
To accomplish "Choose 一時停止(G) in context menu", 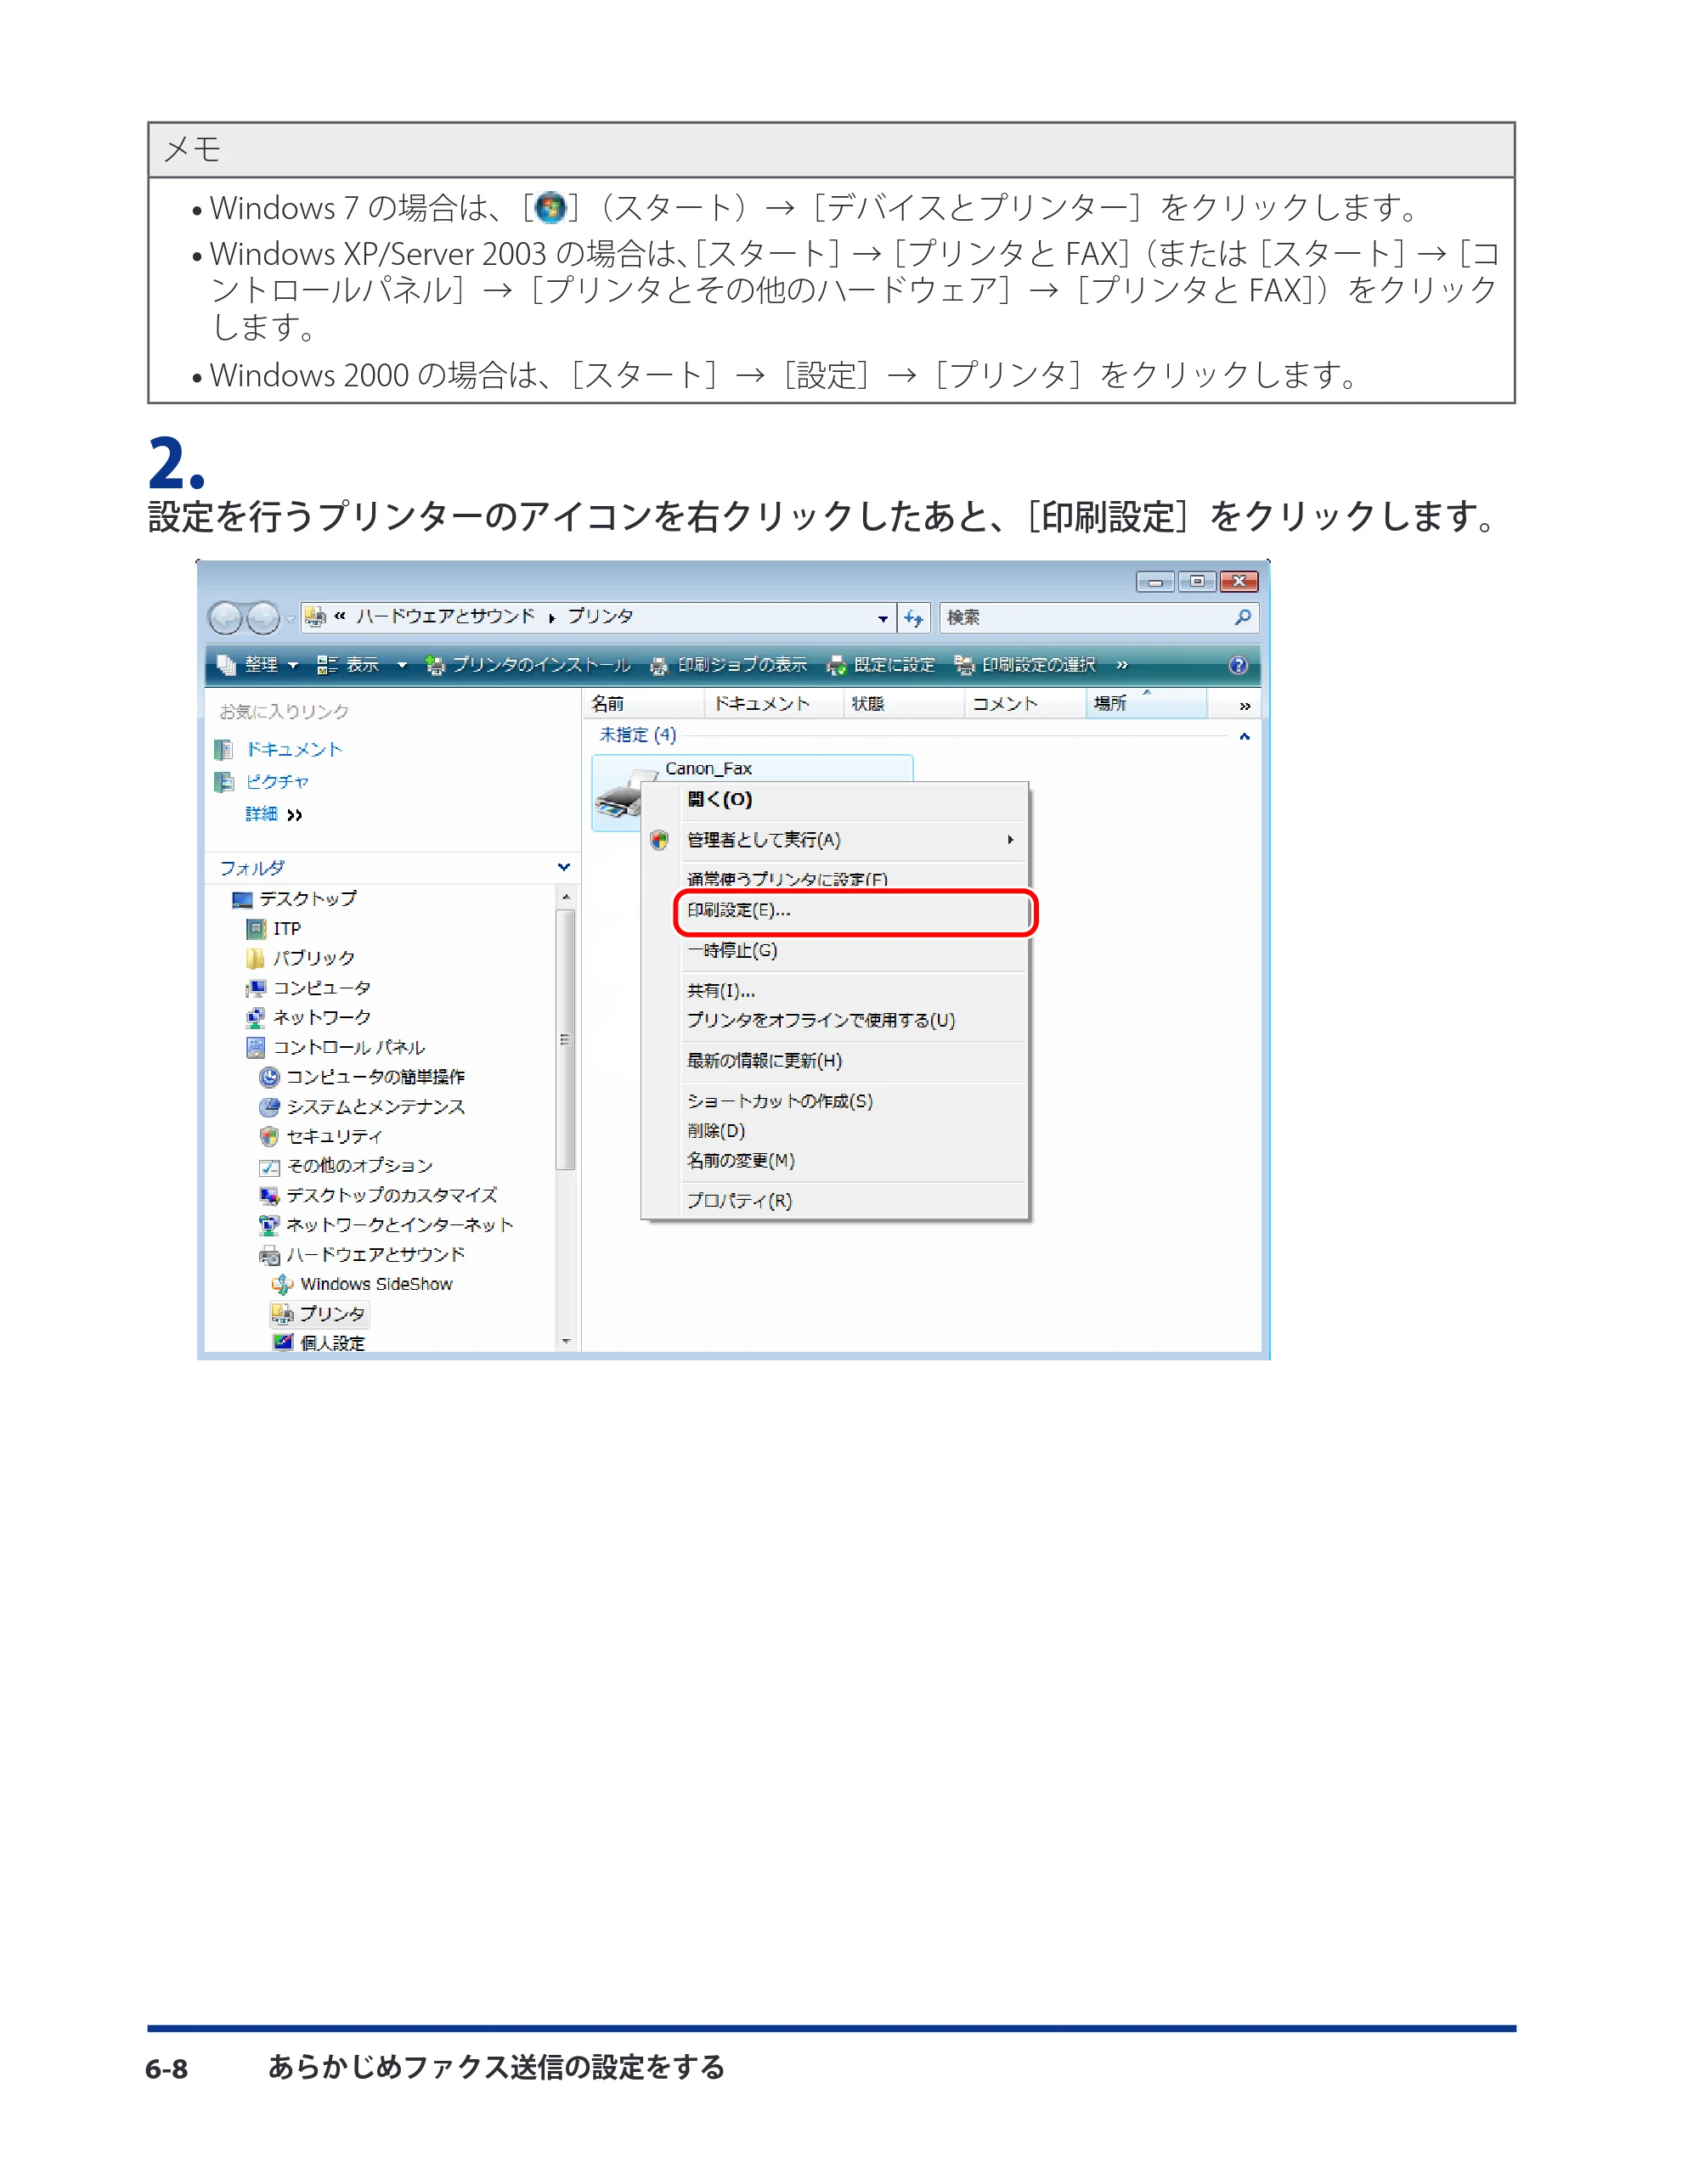I will tap(854, 950).
